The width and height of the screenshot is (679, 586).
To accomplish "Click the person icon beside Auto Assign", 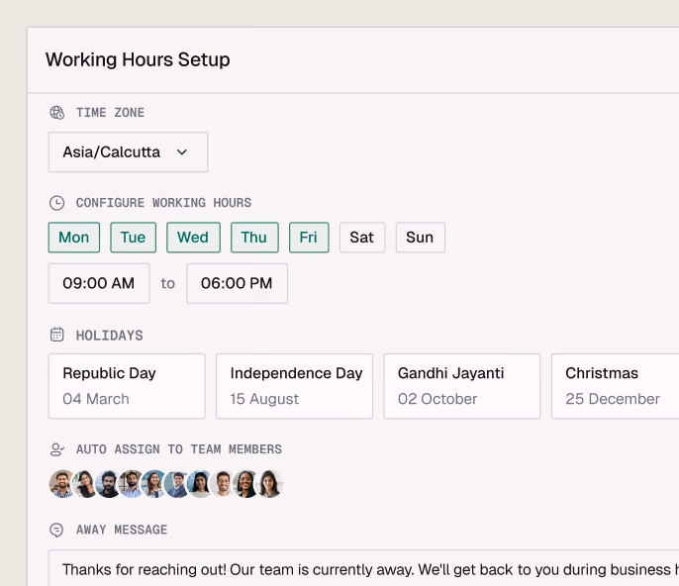I will pos(57,449).
